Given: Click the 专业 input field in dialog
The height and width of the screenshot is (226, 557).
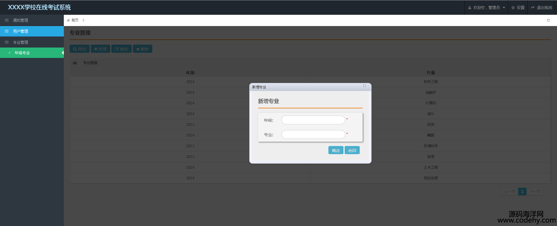Looking at the screenshot, I should point(313,134).
